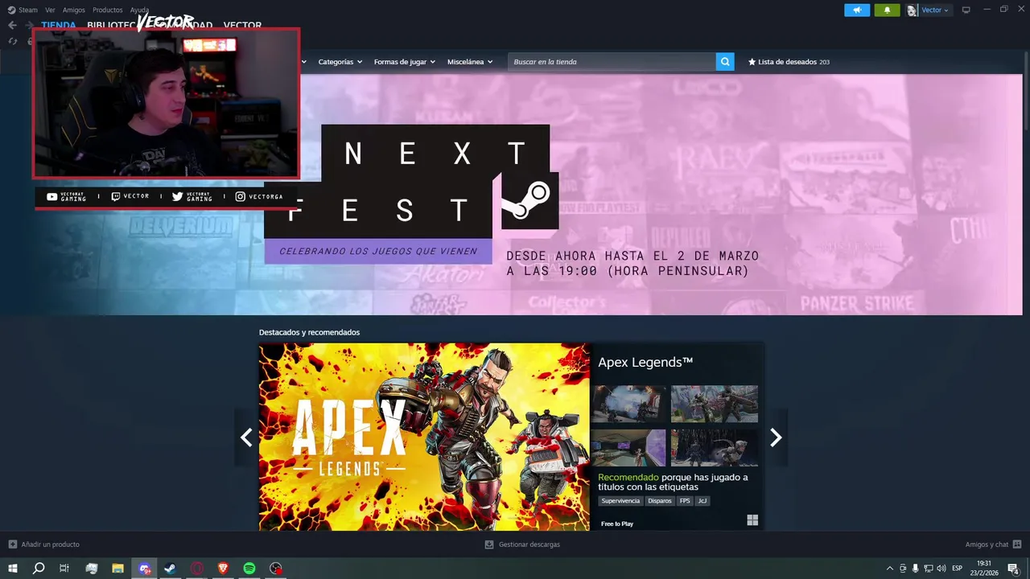Click Añadir un producto
This screenshot has width=1030, height=579.
pyautogui.click(x=43, y=544)
